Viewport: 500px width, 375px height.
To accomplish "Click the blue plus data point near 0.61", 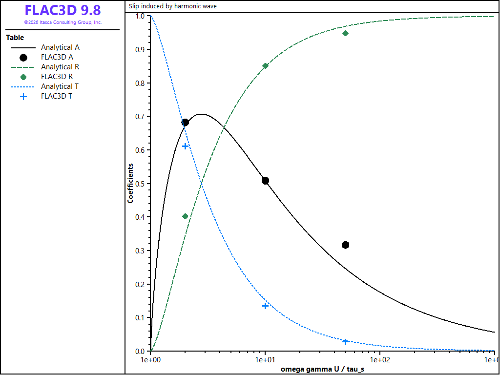I will tap(185, 146).
